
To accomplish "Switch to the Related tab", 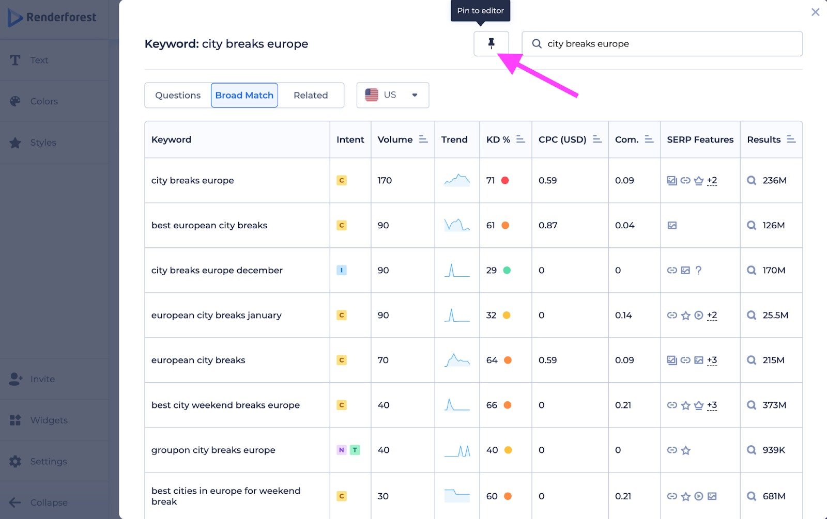I will point(311,95).
